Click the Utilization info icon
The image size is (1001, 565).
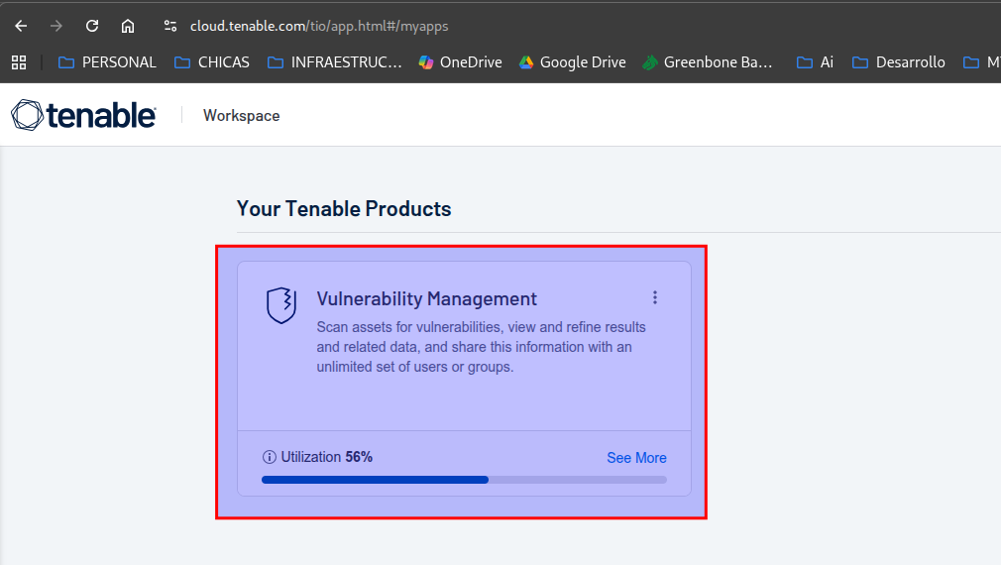pos(269,457)
